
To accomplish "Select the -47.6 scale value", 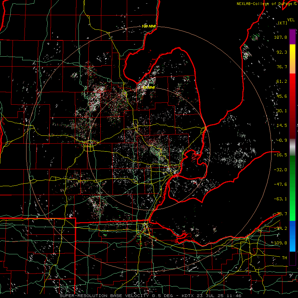I will (x=280, y=184).
